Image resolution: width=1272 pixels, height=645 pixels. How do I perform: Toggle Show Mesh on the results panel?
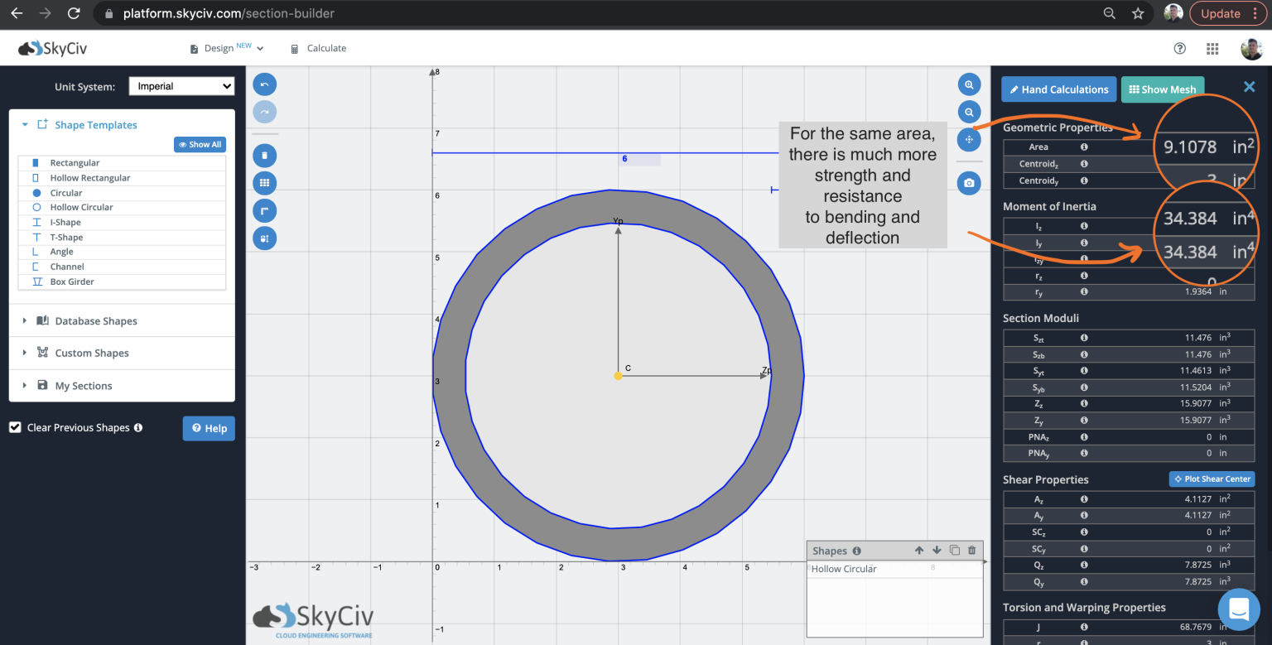[1162, 89]
